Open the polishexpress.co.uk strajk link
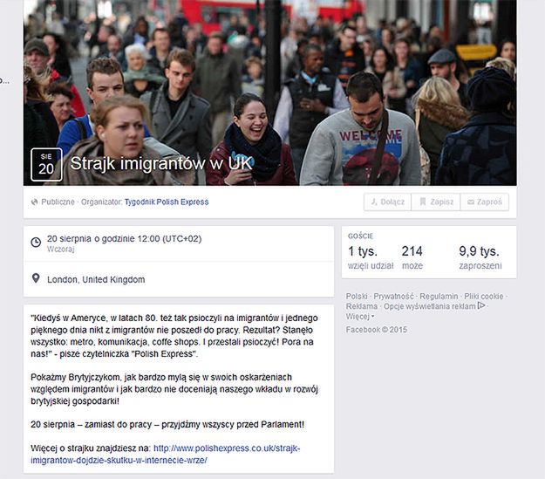The image size is (545, 479). (x=165, y=455)
